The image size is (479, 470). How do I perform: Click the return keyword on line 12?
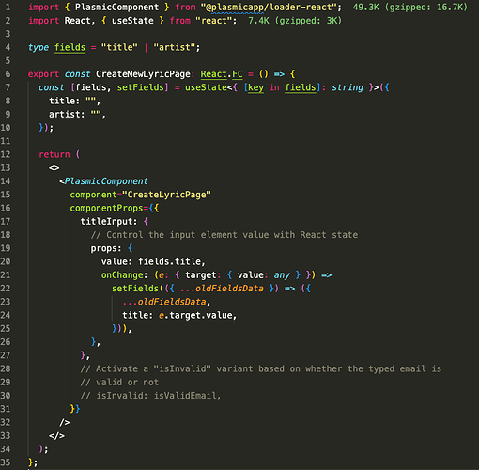click(x=54, y=154)
